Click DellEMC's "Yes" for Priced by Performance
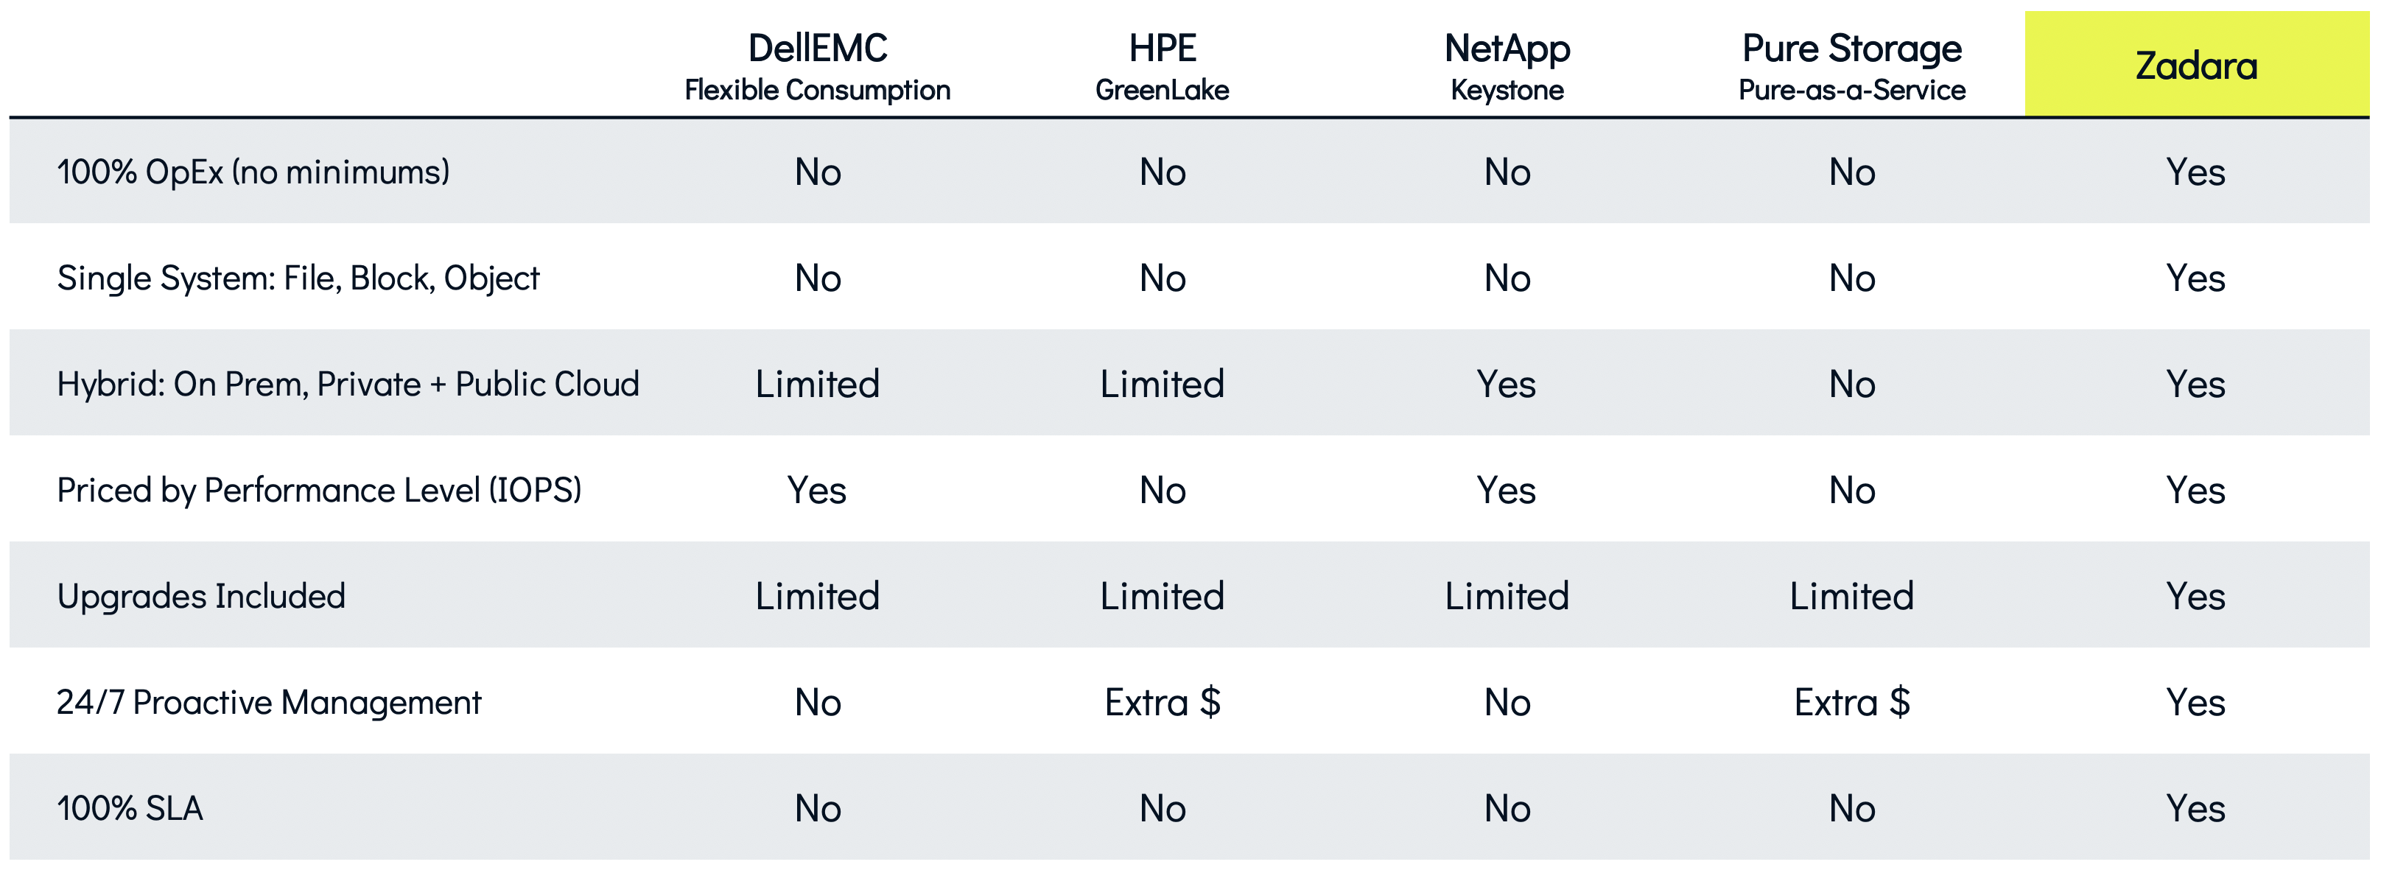Image resolution: width=2381 pixels, height=884 pixels. pos(817,490)
